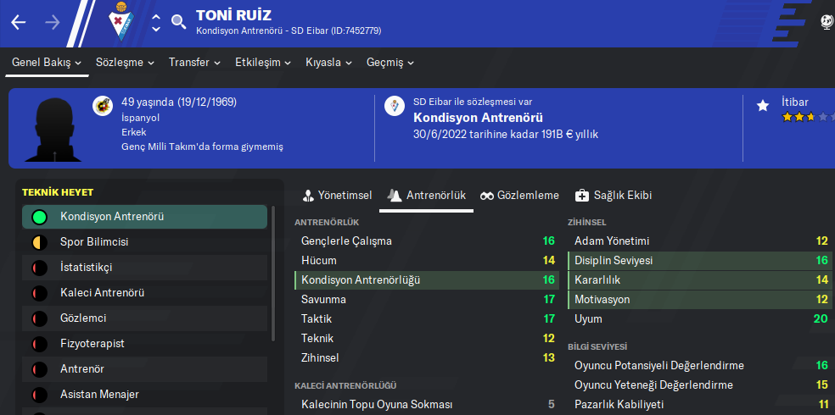Click the Spanish federation nationality badge
This screenshot has height=415, width=835.
click(103, 106)
